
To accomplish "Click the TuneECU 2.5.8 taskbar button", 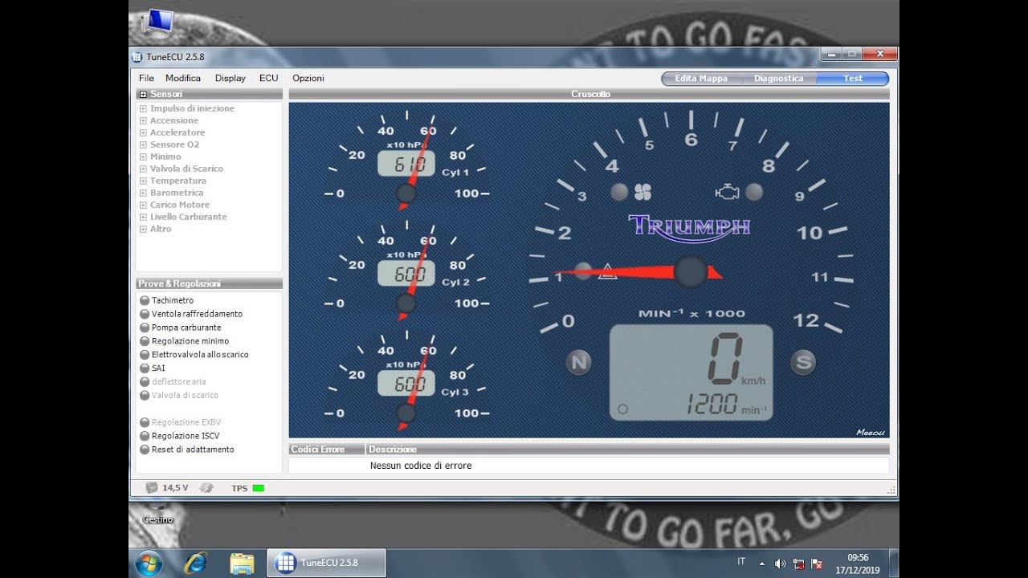I will (x=326, y=563).
